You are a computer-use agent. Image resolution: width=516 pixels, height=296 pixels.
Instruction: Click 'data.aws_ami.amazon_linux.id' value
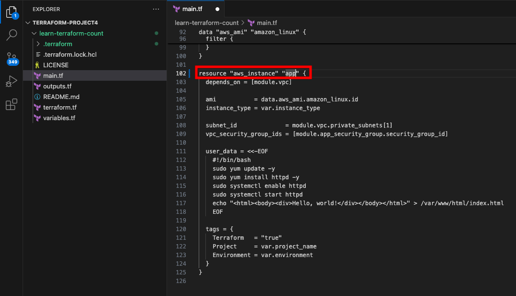tap(309, 99)
